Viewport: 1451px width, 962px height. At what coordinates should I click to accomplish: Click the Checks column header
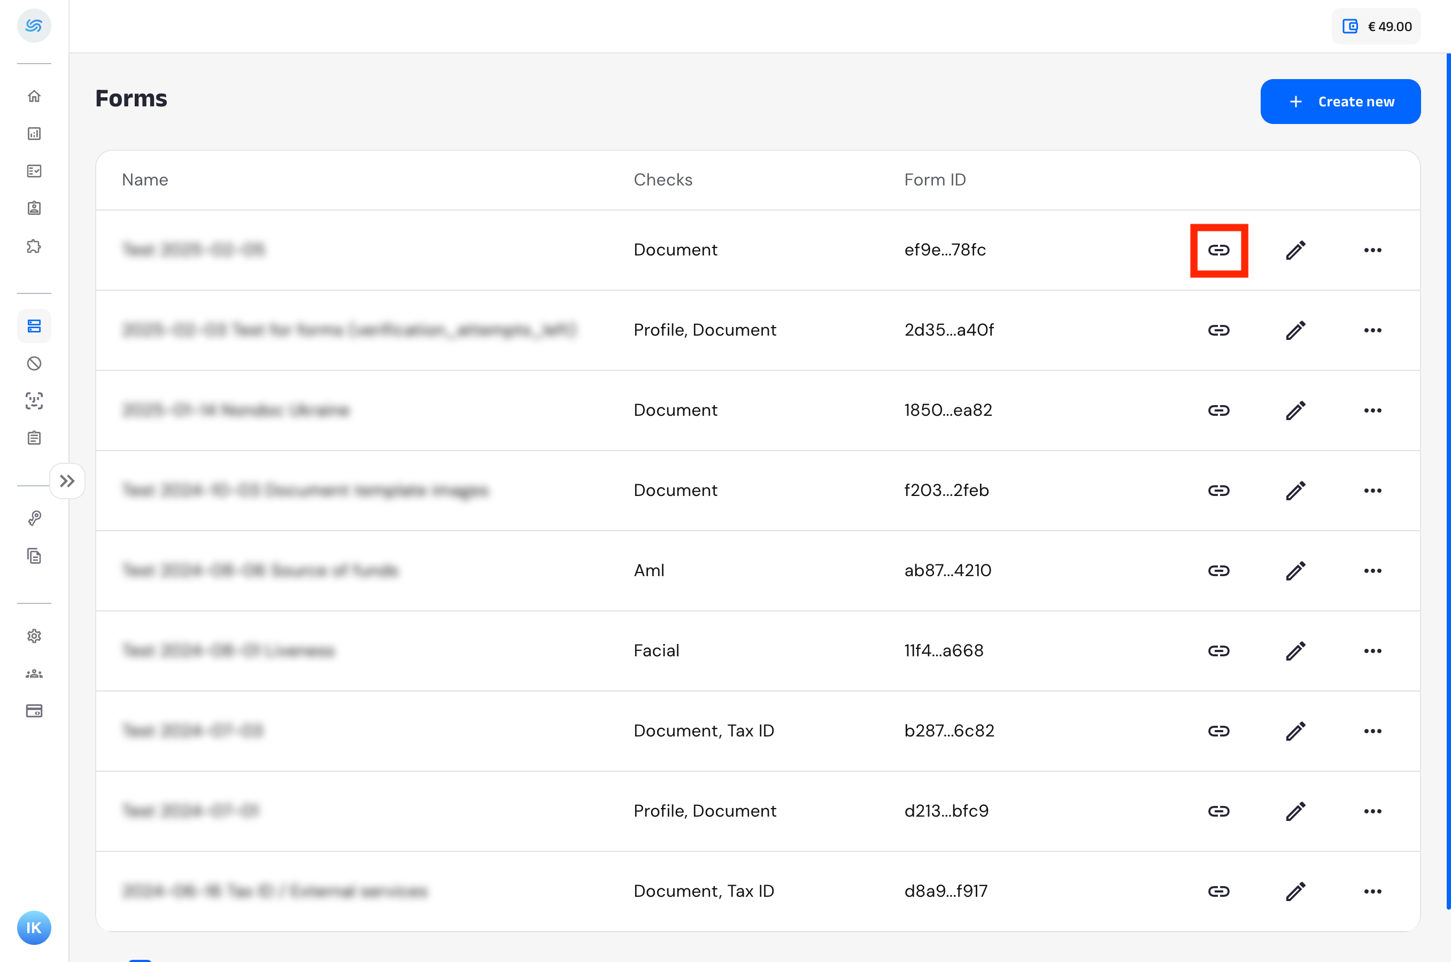pos(663,180)
